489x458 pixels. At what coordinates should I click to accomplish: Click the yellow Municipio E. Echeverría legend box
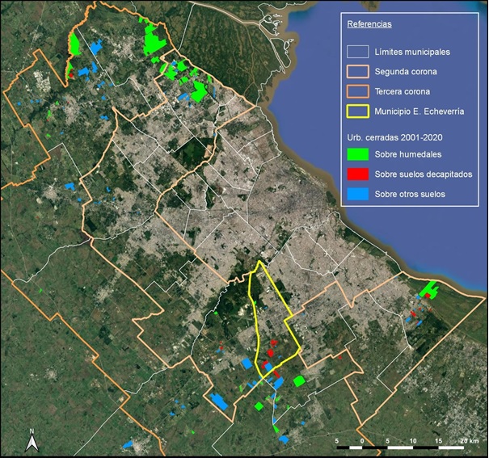[x=357, y=111]
